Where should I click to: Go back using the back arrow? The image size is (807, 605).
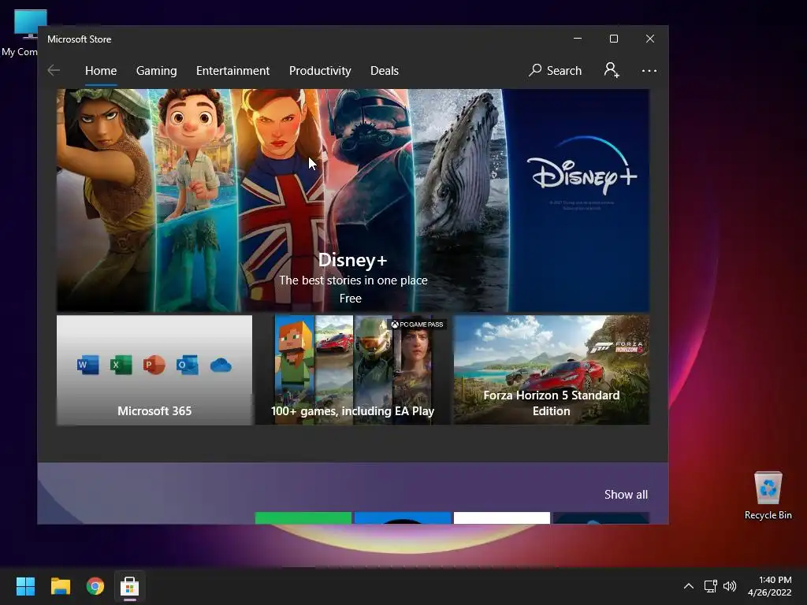click(x=54, y=70)
